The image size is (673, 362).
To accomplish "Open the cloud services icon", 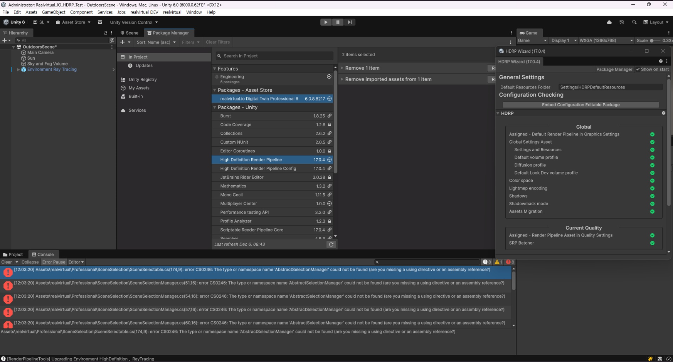I will [x=609, y=22].
